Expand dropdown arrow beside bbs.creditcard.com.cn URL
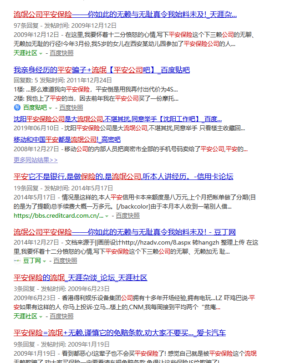300x363 pixels. pos(107,216)
